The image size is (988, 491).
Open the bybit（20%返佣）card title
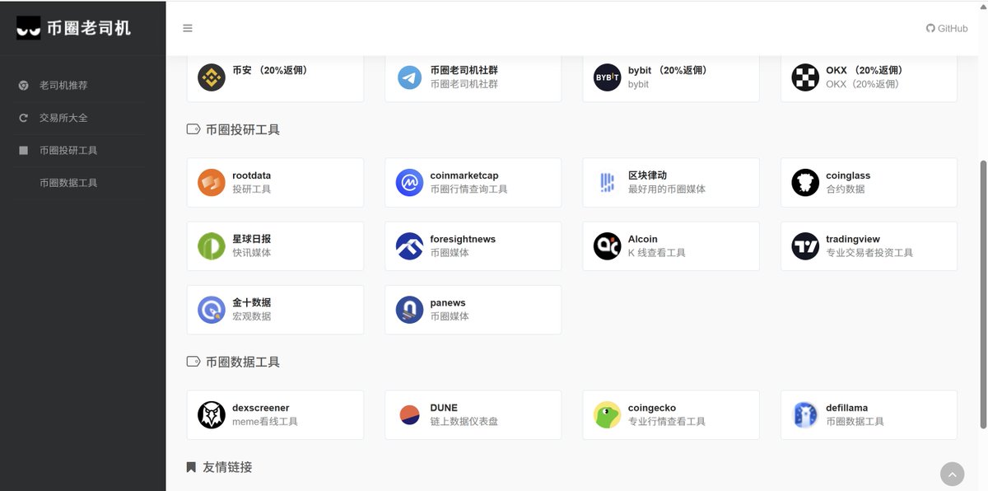tap(669, 71)
